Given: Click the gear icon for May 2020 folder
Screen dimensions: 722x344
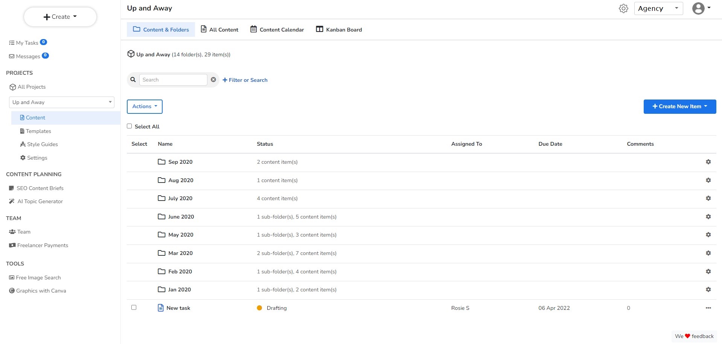Looking at the screenshot, I should pos(708,235).
